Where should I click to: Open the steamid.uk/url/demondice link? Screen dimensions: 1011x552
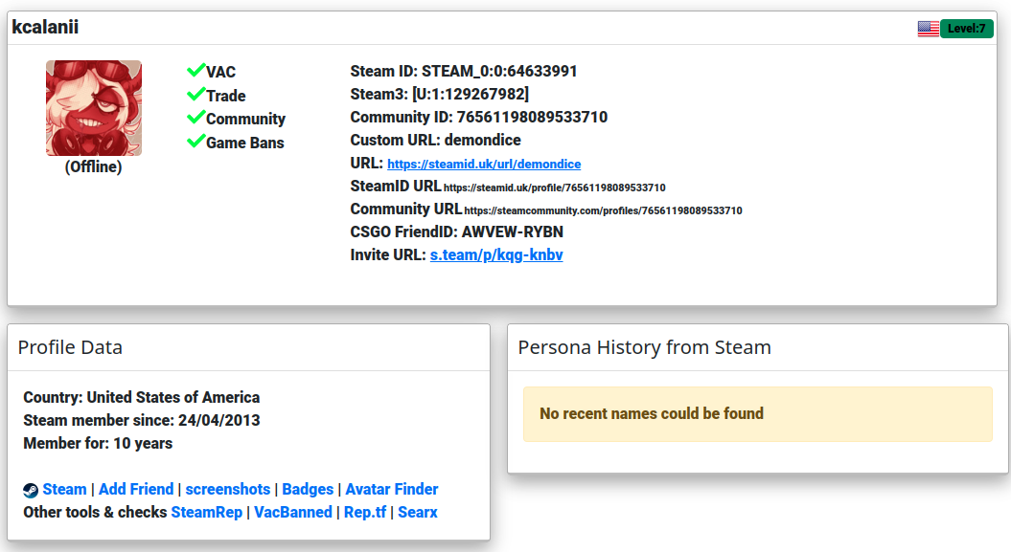point(484,164)
